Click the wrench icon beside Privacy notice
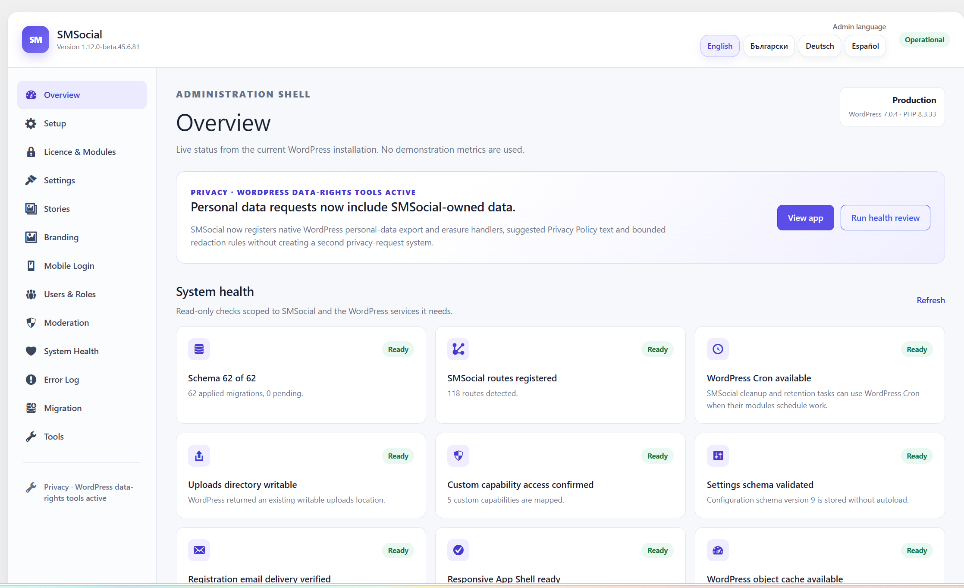The image size is (964, 588). pyautogui.click(x=31, y=487)
